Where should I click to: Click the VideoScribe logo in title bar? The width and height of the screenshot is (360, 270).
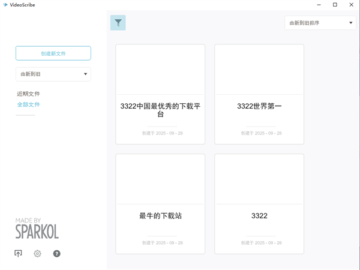coord(5,5)
